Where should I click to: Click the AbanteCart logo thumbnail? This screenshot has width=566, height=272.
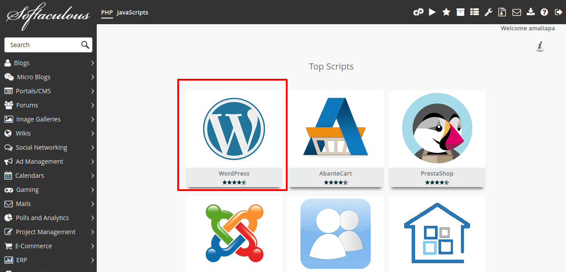336,128
